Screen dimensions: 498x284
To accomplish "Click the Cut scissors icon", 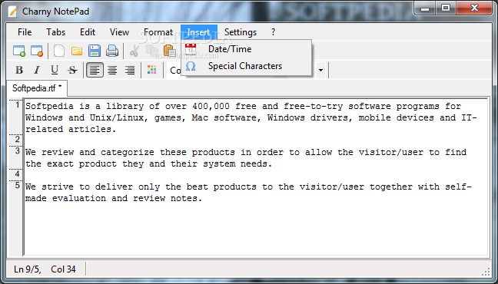I will [134, 51].
